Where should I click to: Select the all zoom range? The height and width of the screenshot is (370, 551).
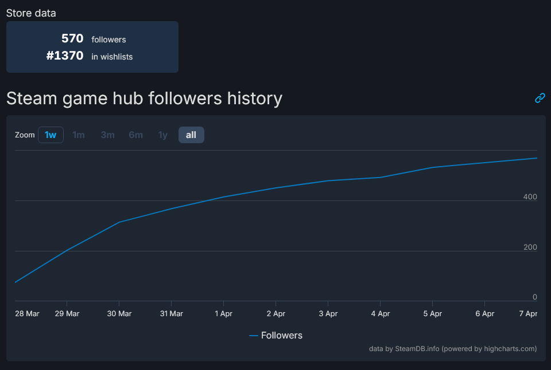point(191,135)
